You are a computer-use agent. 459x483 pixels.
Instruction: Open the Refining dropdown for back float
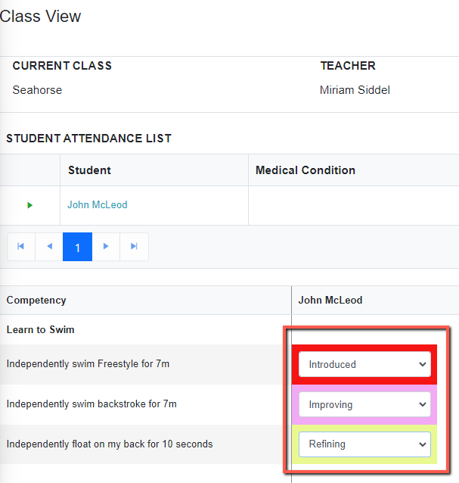coord(364,444)
